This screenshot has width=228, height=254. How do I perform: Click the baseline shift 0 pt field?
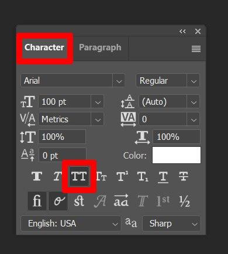click(x=63, y=155)
